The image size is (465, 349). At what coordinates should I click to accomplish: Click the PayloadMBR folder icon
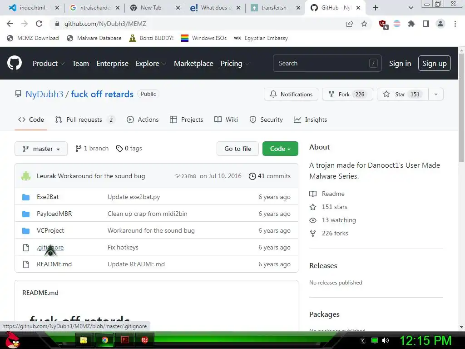click(x=26, y=214)
